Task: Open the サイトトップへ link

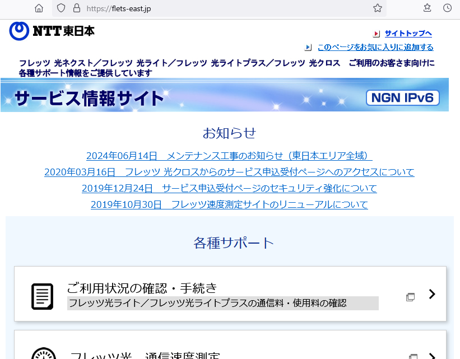Action: pos(408,34)
